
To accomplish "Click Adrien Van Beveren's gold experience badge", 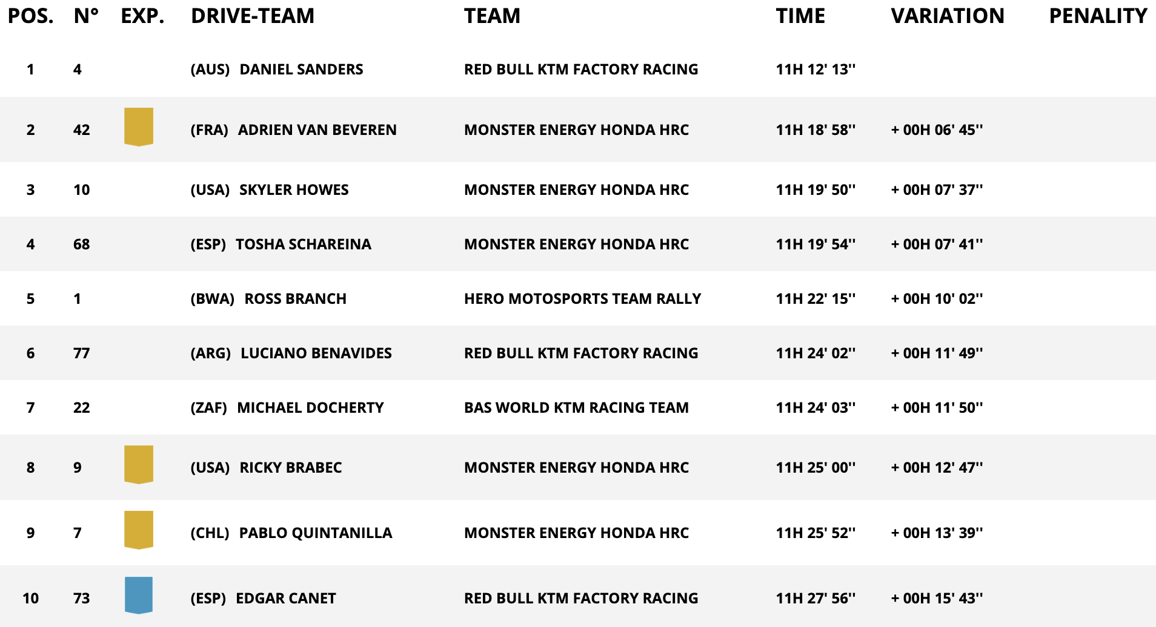I will click(138, 126).
